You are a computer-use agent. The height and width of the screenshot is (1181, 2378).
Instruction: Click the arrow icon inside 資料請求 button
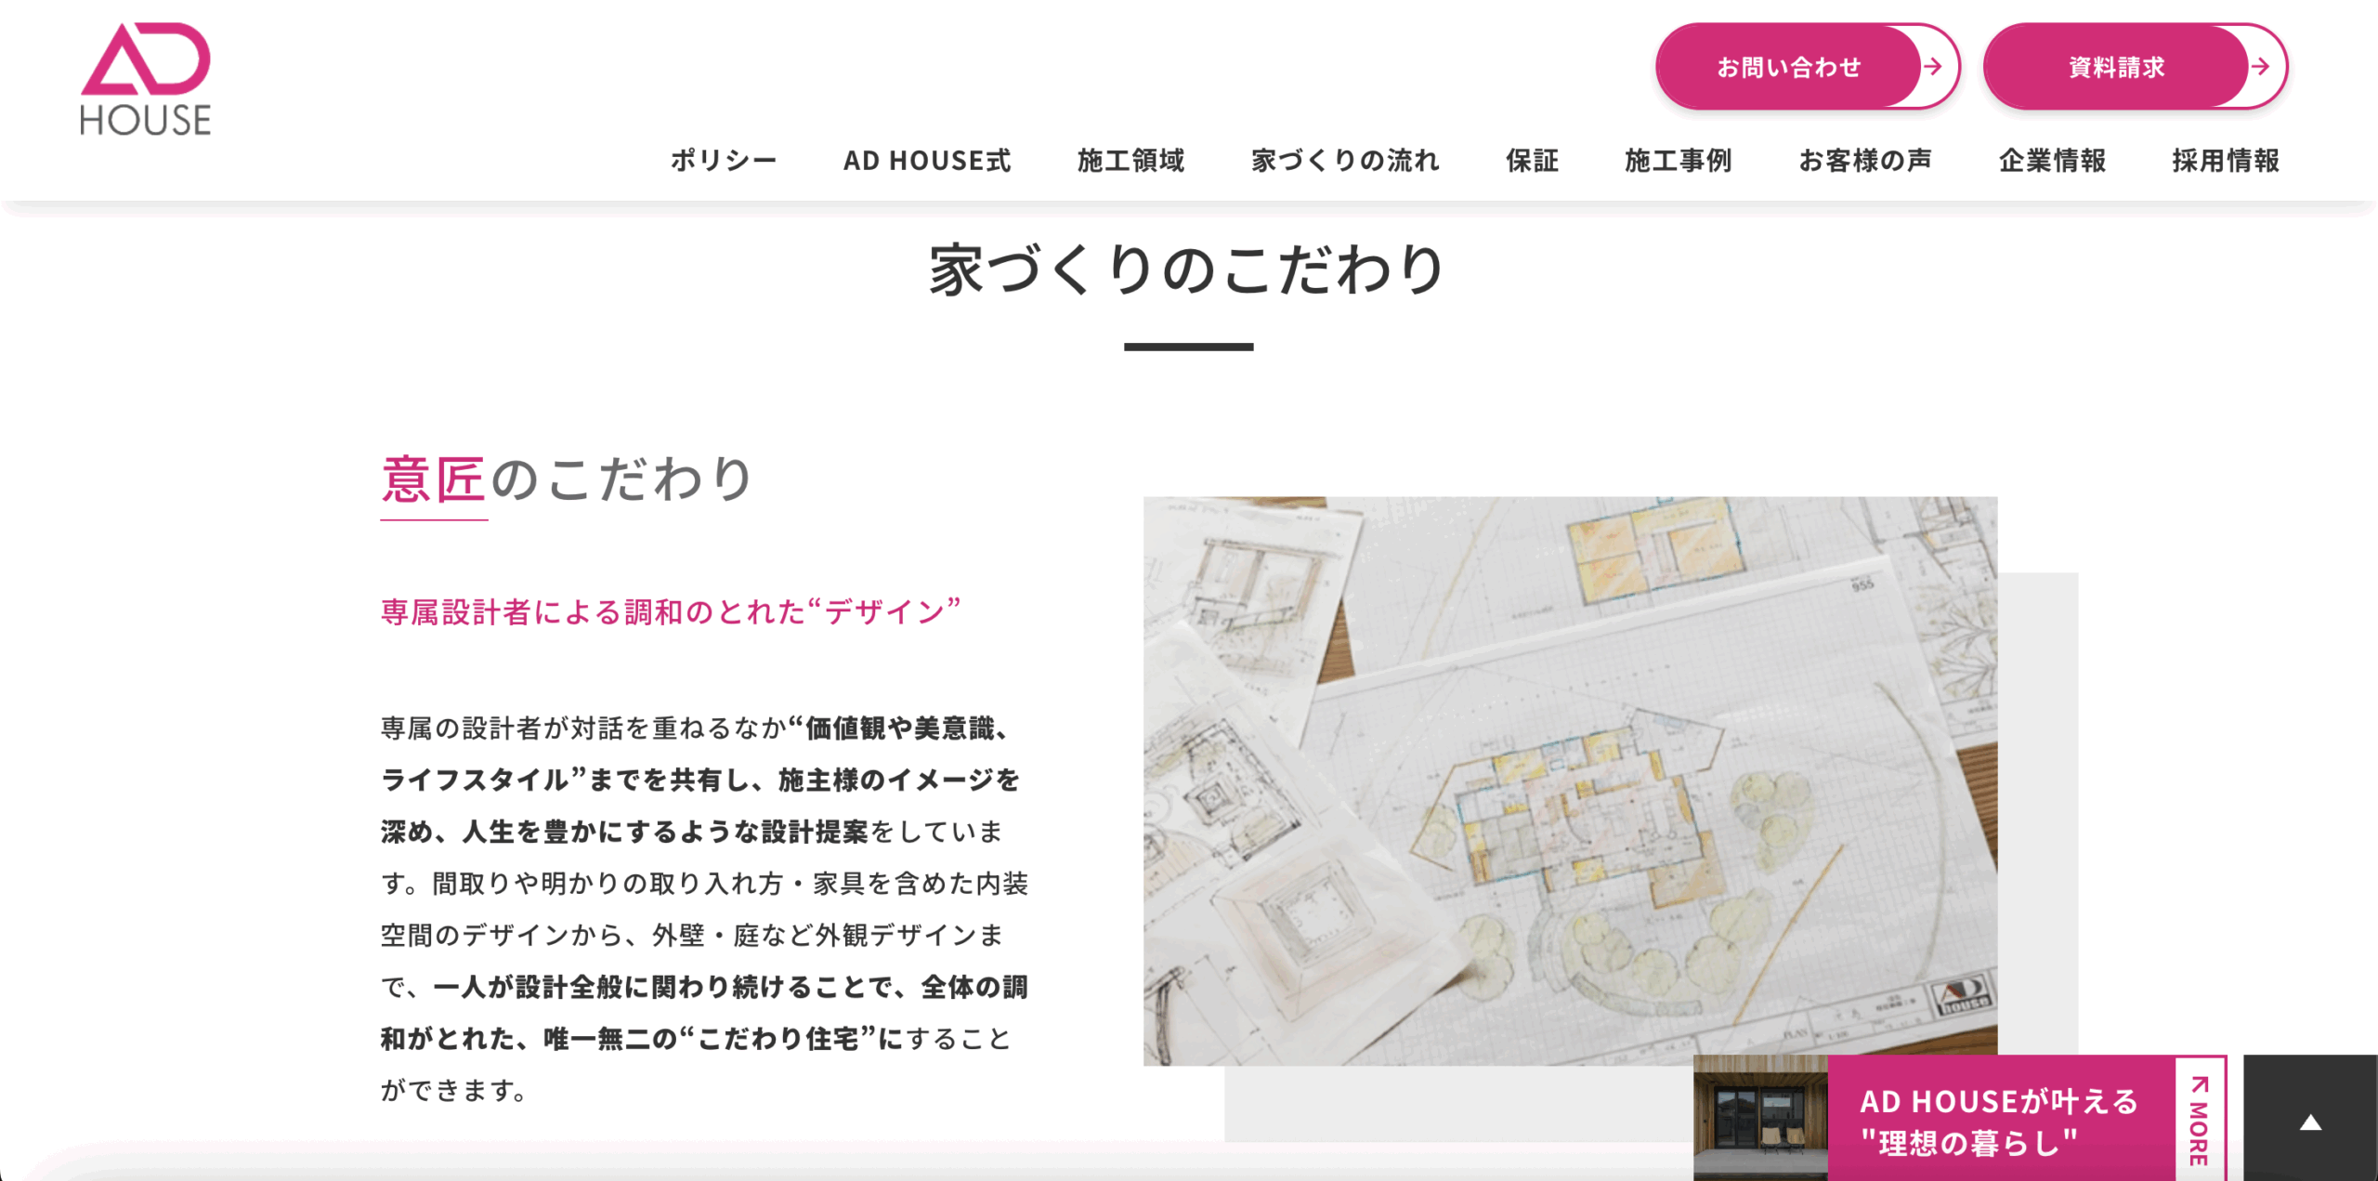(x=2260, y=67)
